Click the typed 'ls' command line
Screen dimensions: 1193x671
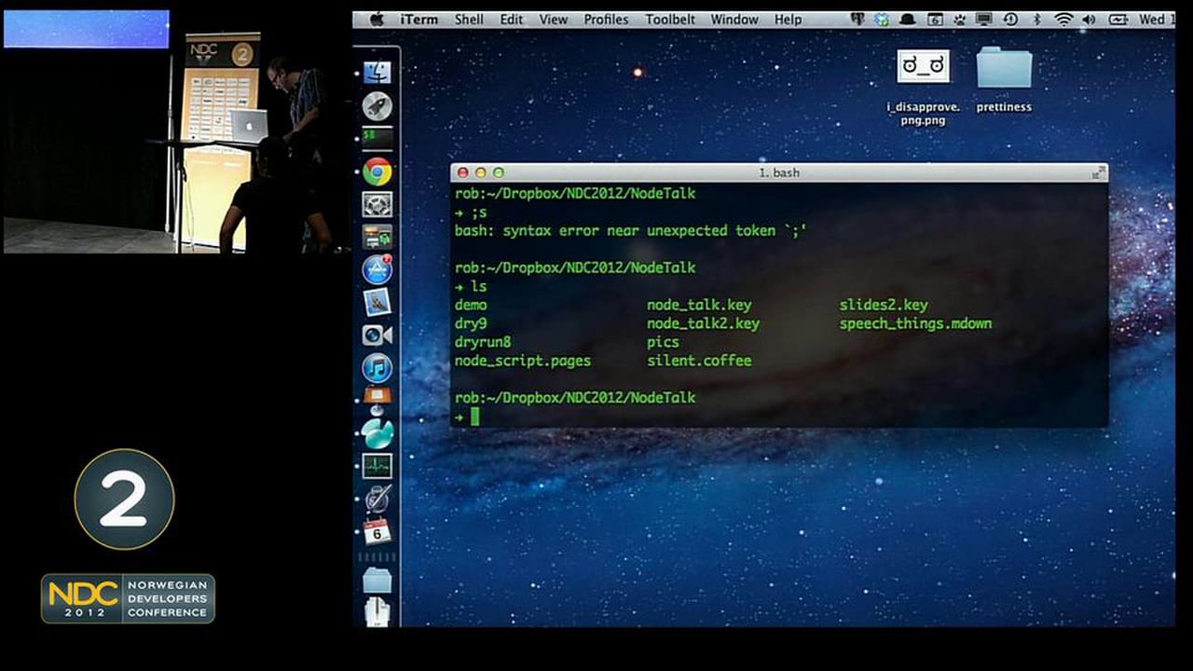coord(471,286)
